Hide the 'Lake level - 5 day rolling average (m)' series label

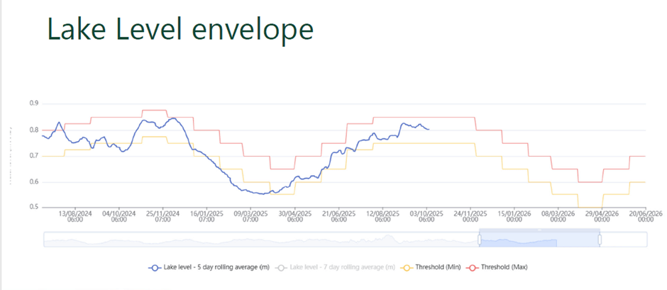(216, 267)
